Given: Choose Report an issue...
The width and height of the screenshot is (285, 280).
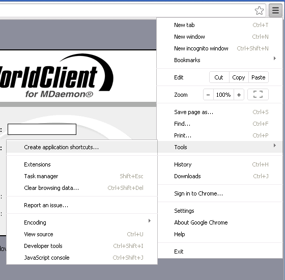Looking at the screenshot, I should [82, 205].
